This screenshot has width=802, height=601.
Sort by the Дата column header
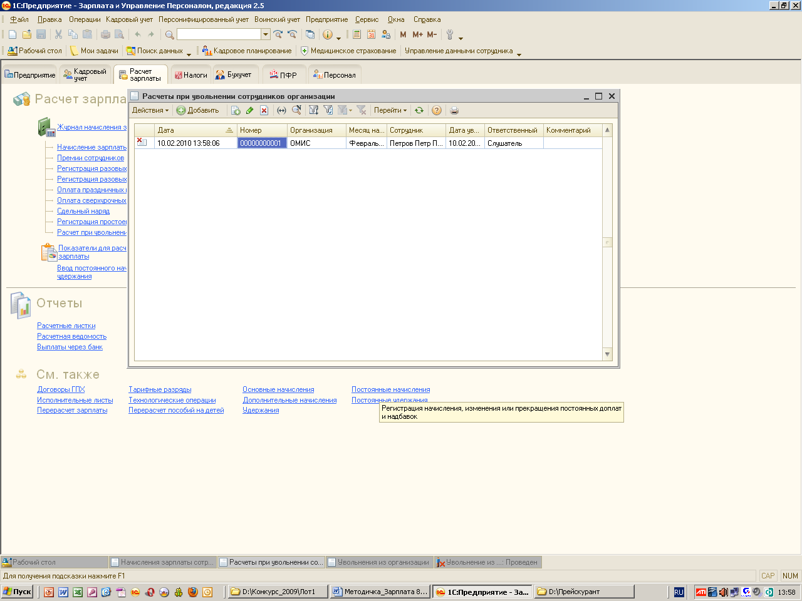pyautogui.click(x=195, y=130)
